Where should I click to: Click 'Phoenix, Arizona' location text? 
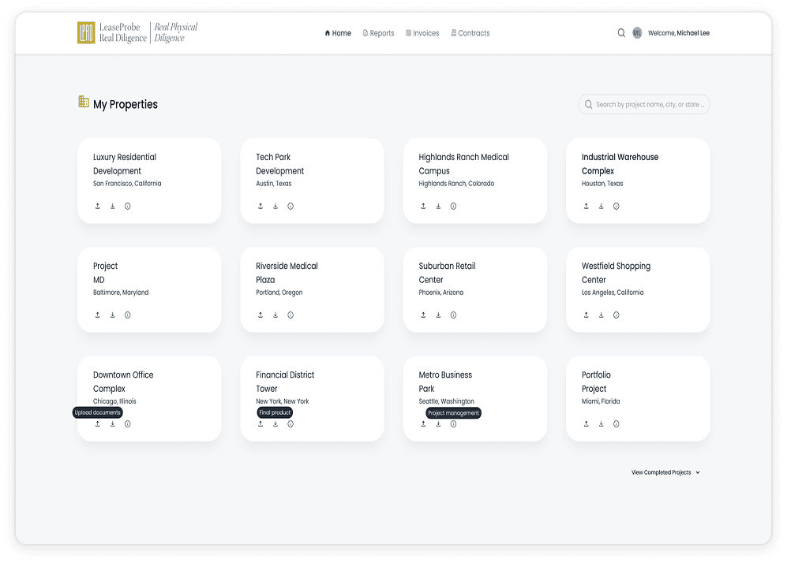pyautogui.click(x=441, y=293)
